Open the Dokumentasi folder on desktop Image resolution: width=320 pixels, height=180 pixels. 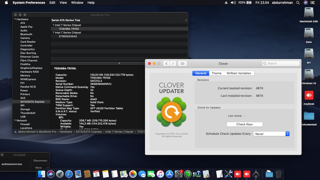(x=309, y=116)
